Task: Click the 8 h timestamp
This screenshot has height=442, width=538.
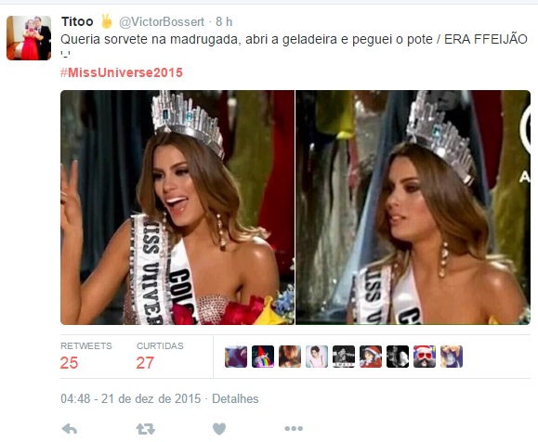Action: pos(224,22)
